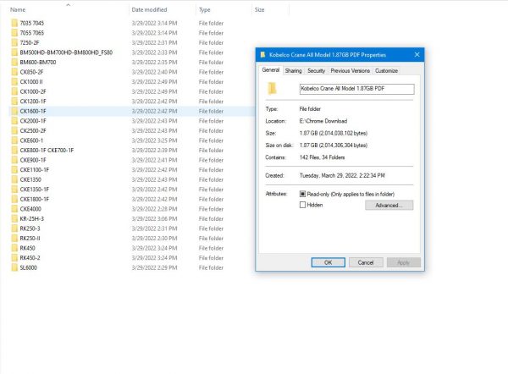Click folder icon of BM500HD-BM700HD-BM800HD_FS80
The height and width of the screenshot is (374, 508).
[x=14, y=52]
